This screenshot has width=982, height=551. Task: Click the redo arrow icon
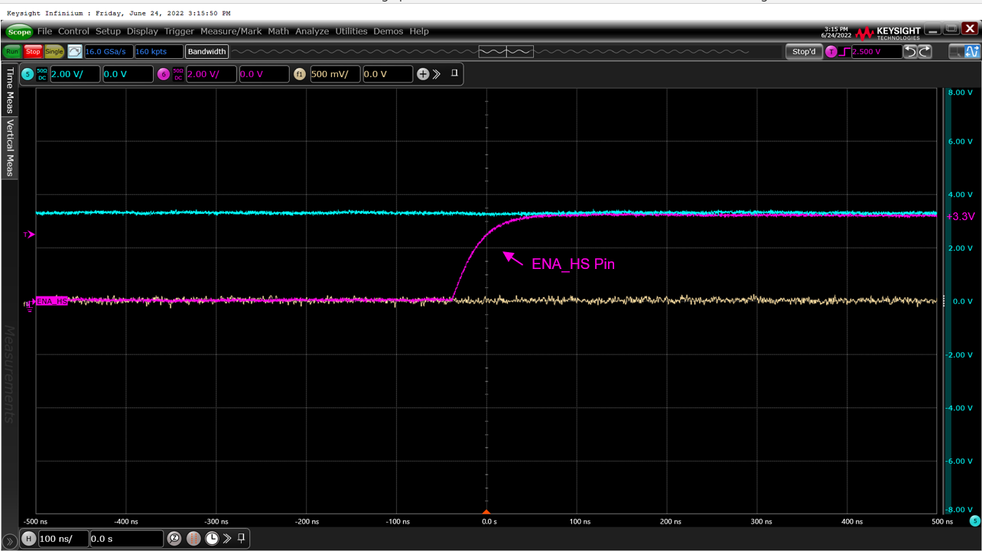coord(925,51)
